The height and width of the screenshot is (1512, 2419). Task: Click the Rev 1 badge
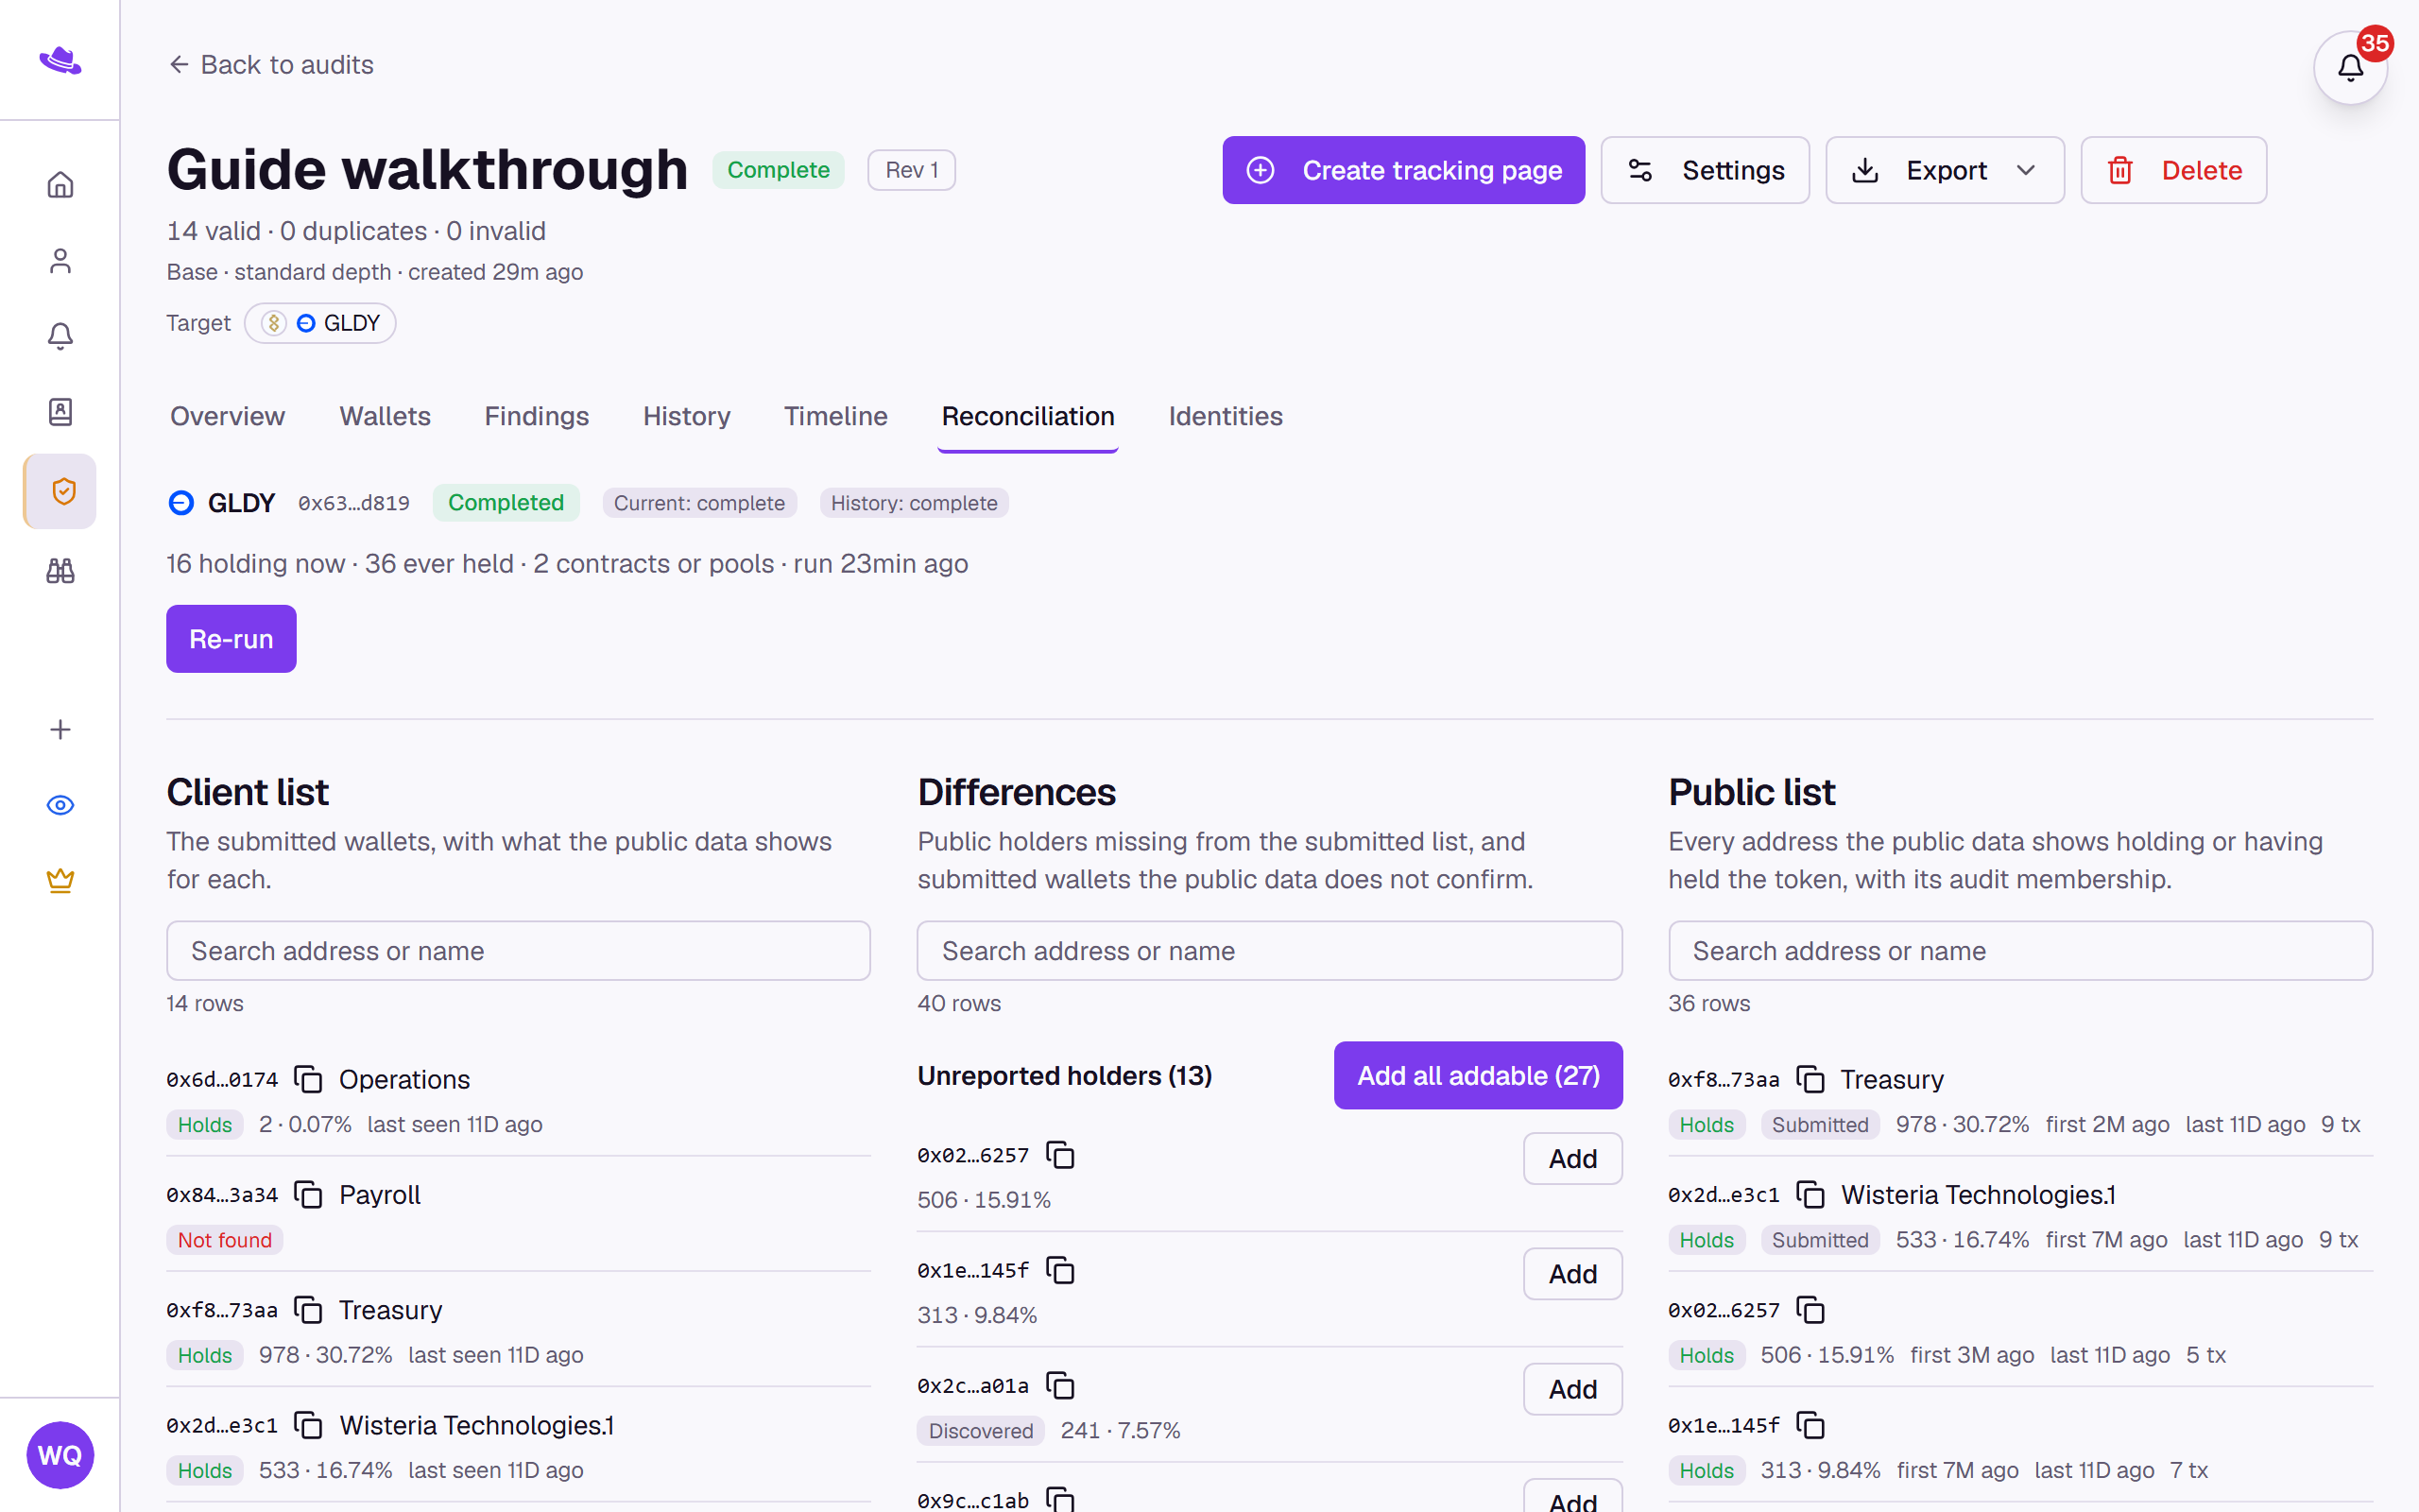click(911, 170)
